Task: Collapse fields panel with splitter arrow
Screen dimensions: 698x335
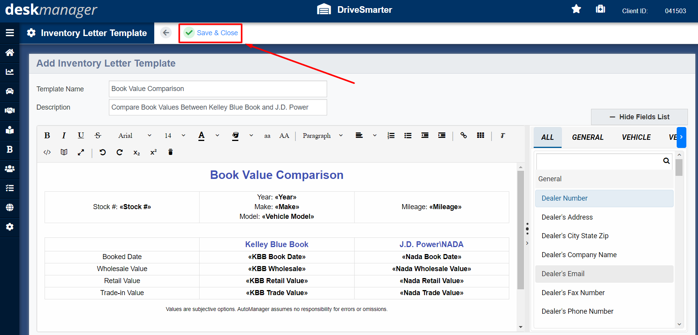Action: pyautogui.click(x=527, y=243)
